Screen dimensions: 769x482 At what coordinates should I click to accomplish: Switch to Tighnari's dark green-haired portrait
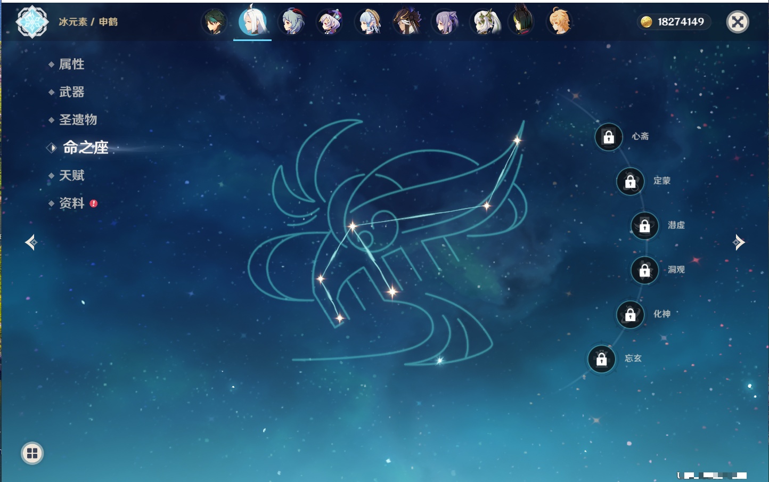coord(522,21)
